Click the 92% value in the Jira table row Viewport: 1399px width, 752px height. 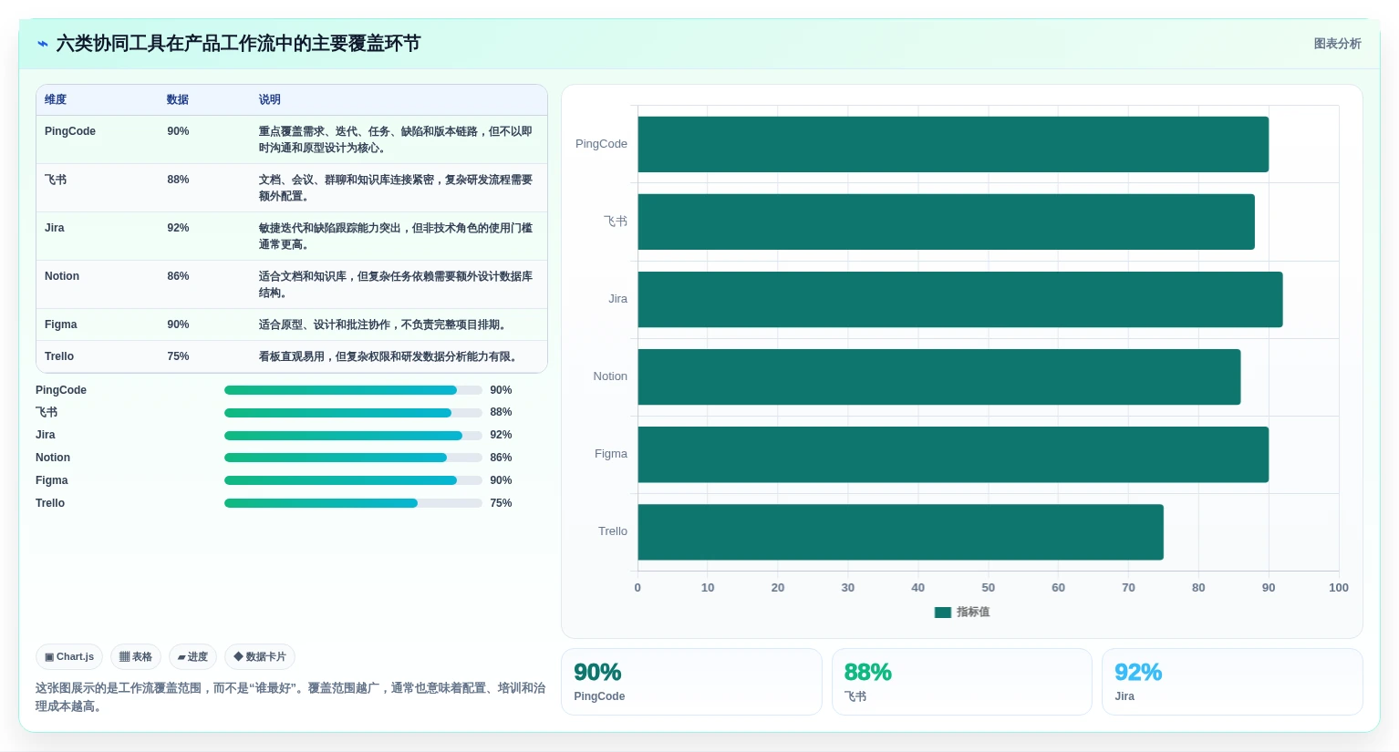click(x=178, y=228)
